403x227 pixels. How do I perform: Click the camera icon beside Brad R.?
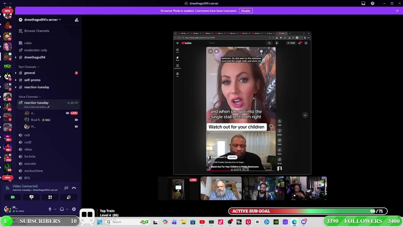[76, 120]
